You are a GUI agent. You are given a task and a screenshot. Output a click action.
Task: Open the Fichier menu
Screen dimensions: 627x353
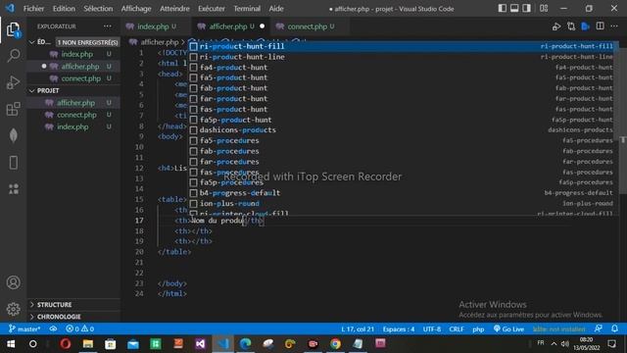33,9
